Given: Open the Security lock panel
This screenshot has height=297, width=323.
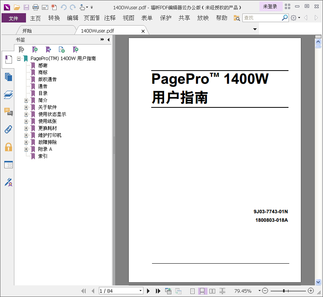Looking at the screenshot, I should pyautogui.click(x=9, y=147).
